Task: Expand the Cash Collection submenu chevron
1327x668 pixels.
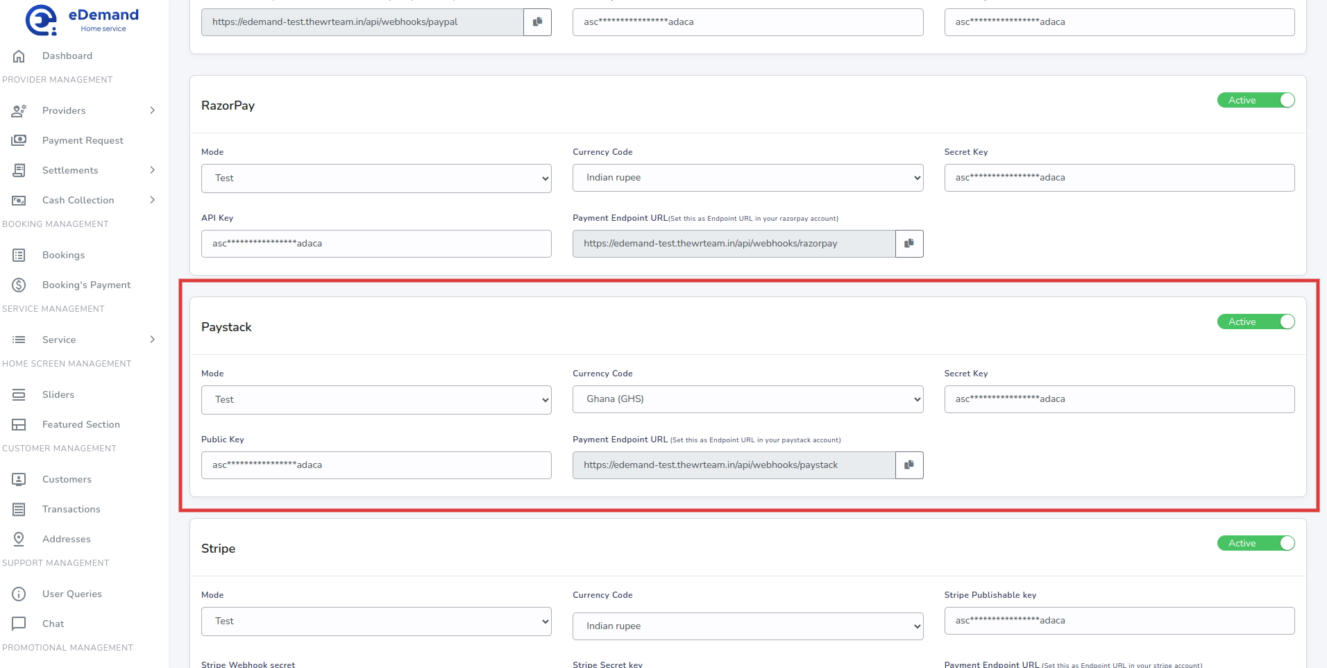Action: (x=153, y=200)
